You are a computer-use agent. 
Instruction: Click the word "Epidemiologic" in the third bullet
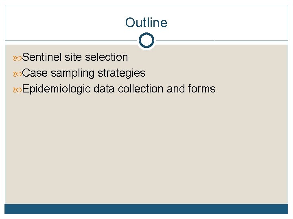pyautogui.click(x=56, y=89)
